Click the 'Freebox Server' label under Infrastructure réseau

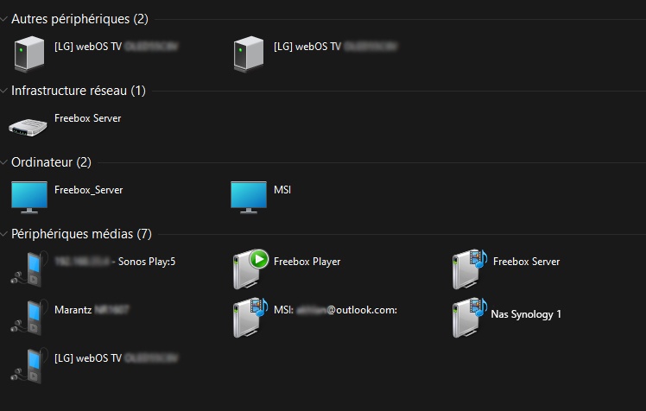pyautogui.click(x=88, y=118)
